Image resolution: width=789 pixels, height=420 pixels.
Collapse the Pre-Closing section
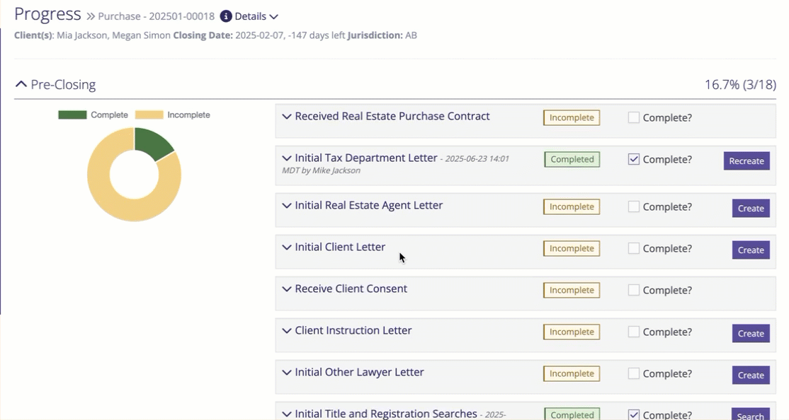(21, 85)
